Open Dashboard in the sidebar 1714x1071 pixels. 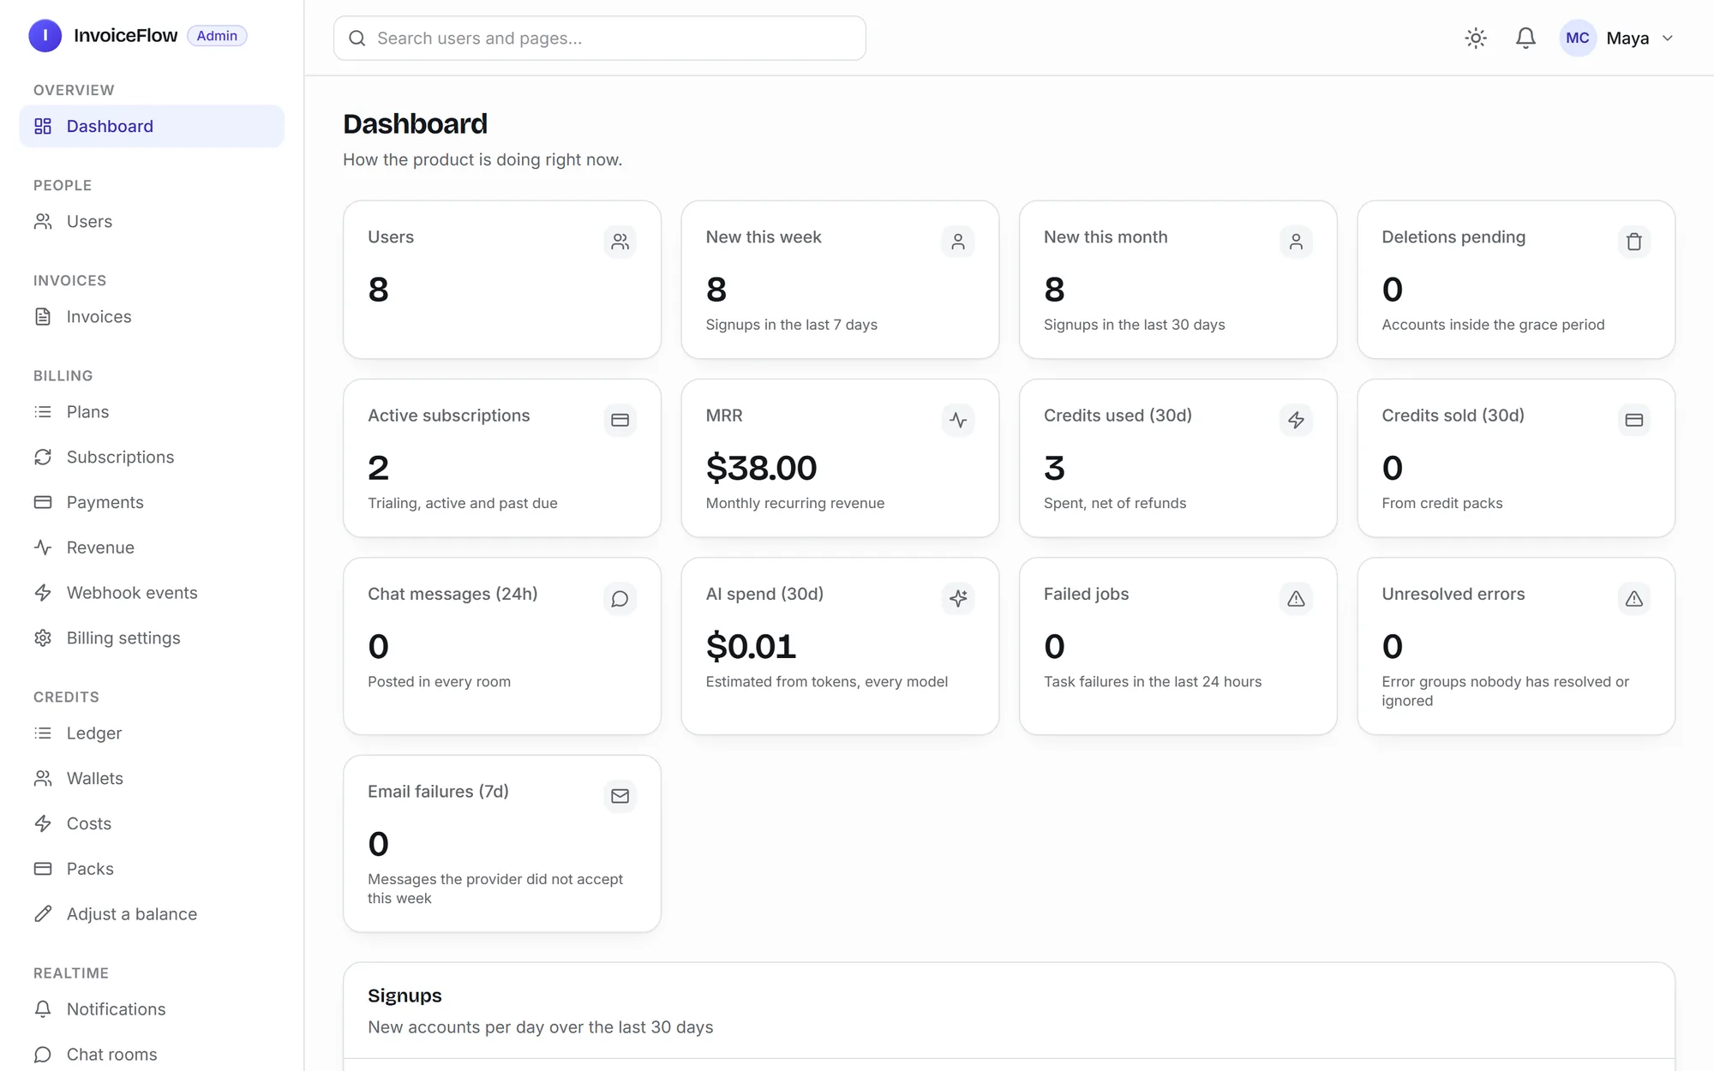[x=152, y=126]
